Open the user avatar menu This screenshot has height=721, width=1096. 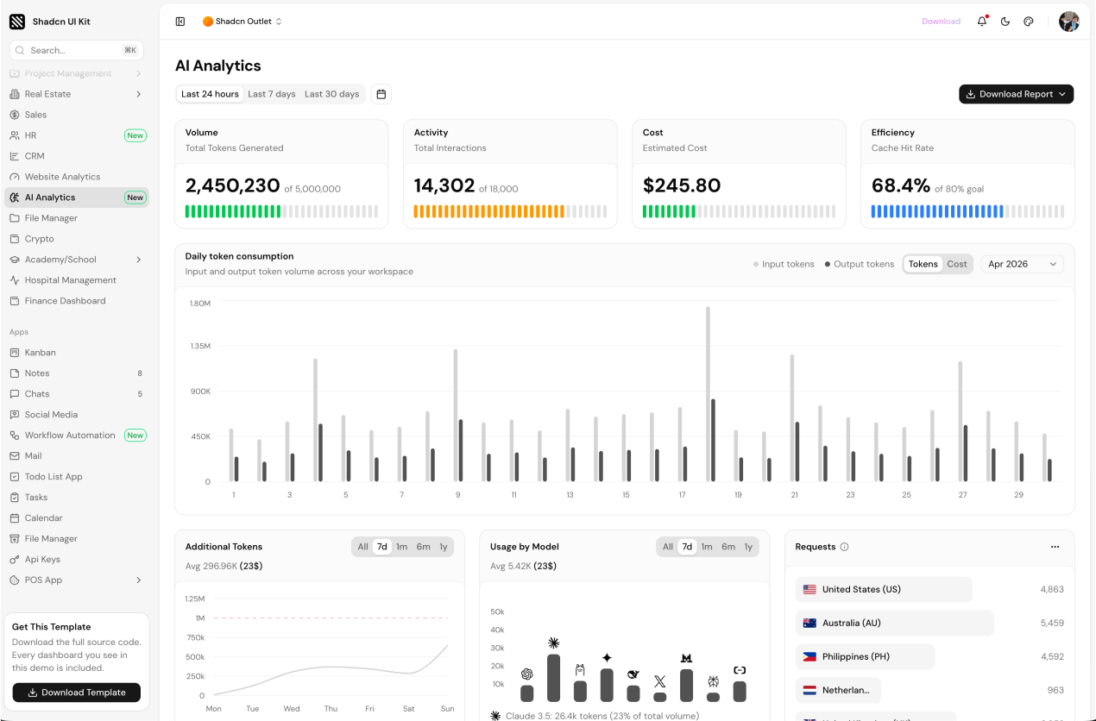1069,22
